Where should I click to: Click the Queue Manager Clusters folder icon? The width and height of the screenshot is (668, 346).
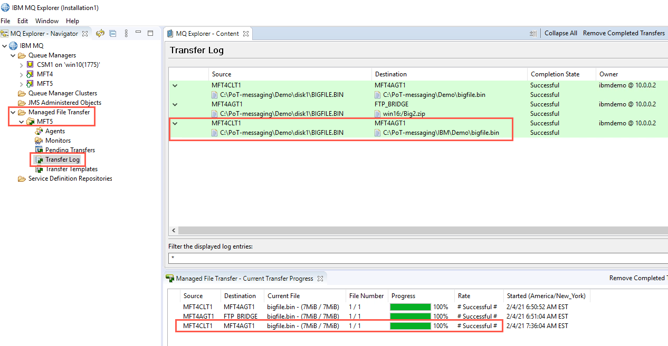(x=22, y=93)
